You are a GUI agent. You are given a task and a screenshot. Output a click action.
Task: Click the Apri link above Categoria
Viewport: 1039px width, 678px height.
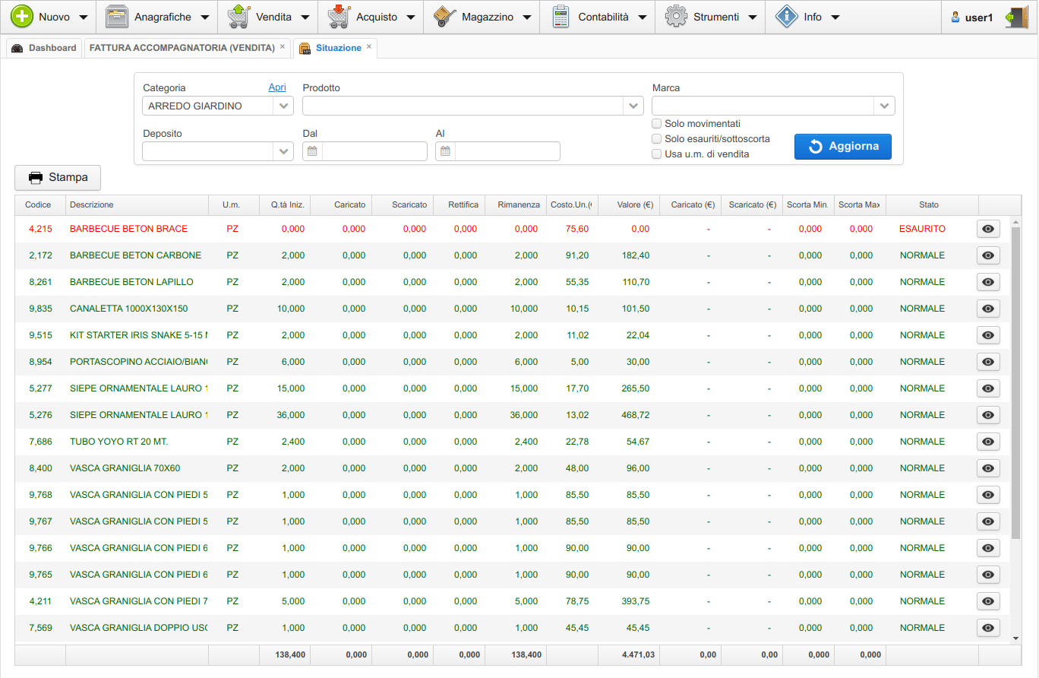click(277, 87)
